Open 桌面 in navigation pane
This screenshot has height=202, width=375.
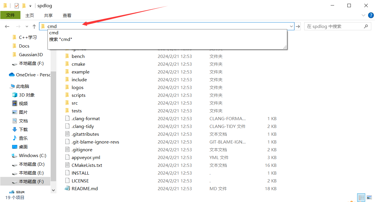[x=23, y=147]
